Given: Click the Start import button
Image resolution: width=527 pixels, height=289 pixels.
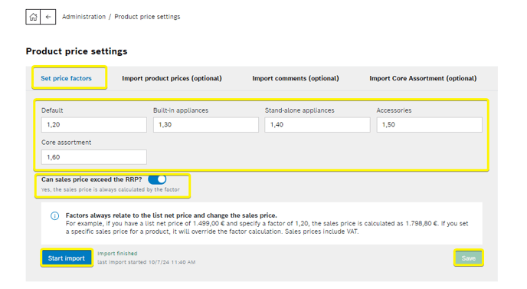Looking at the screenshot, I should click(x=67, y=258).
